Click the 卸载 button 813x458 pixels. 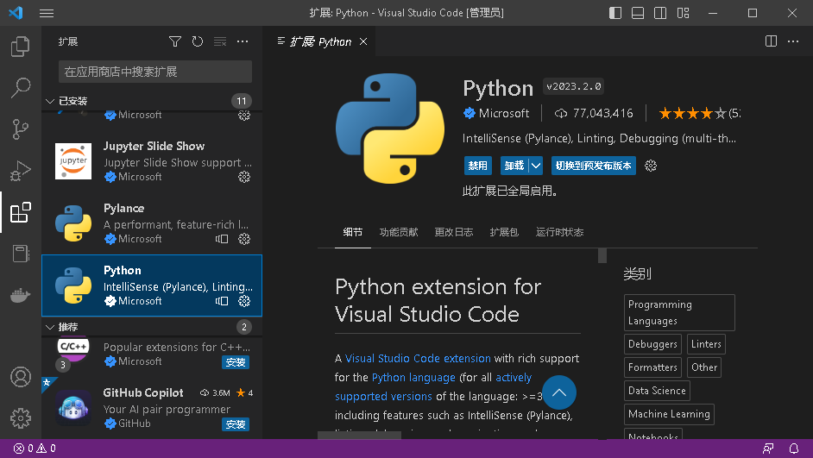pos(514,166)
